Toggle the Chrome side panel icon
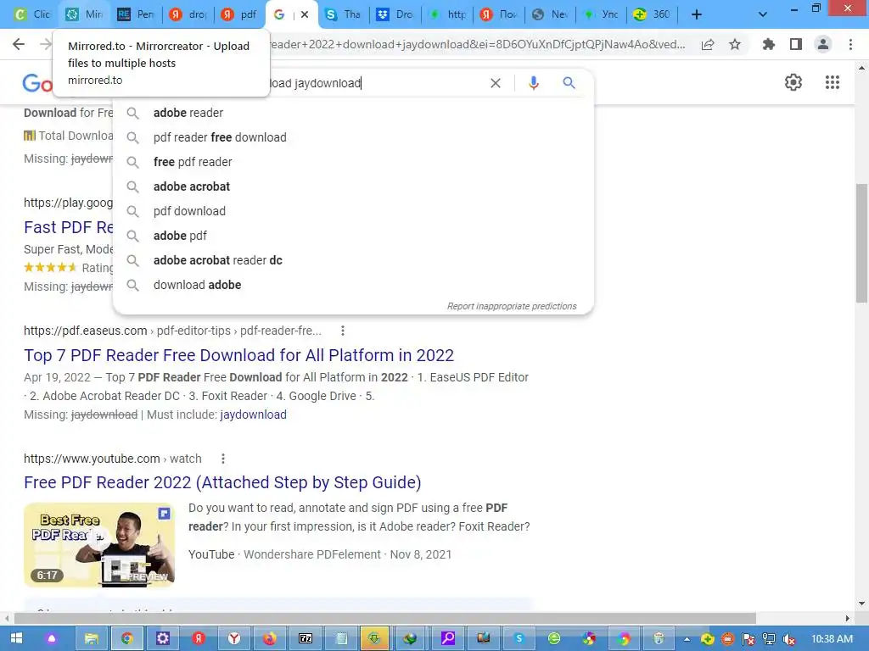Image resolution: width=869 pixels, height=651 pixels. click(x=796, y=44)
